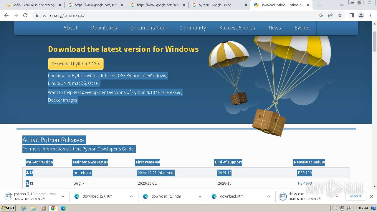The width and height of the screenshot is (377, 212).
Task: Follow the macOS download link
Action: click(79, 83)
